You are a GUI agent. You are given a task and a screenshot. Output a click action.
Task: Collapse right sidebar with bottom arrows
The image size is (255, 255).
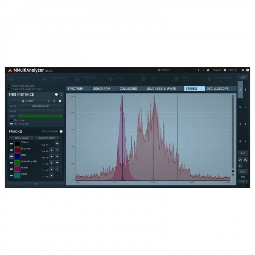243,181
